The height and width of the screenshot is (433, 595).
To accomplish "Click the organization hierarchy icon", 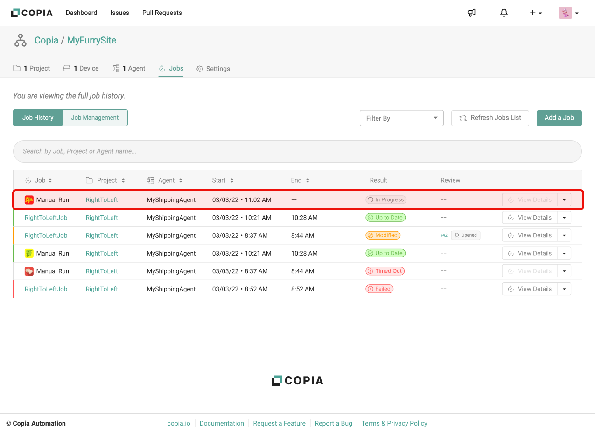I will click(x=21, y=41).
